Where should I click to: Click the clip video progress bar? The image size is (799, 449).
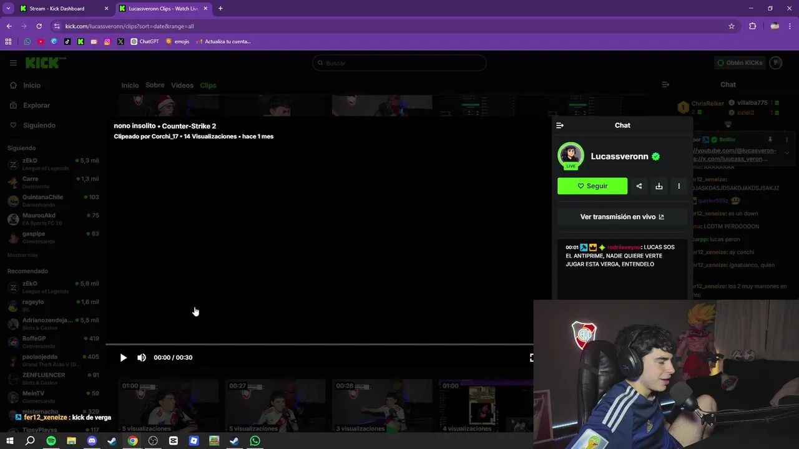tap(319, 344)
